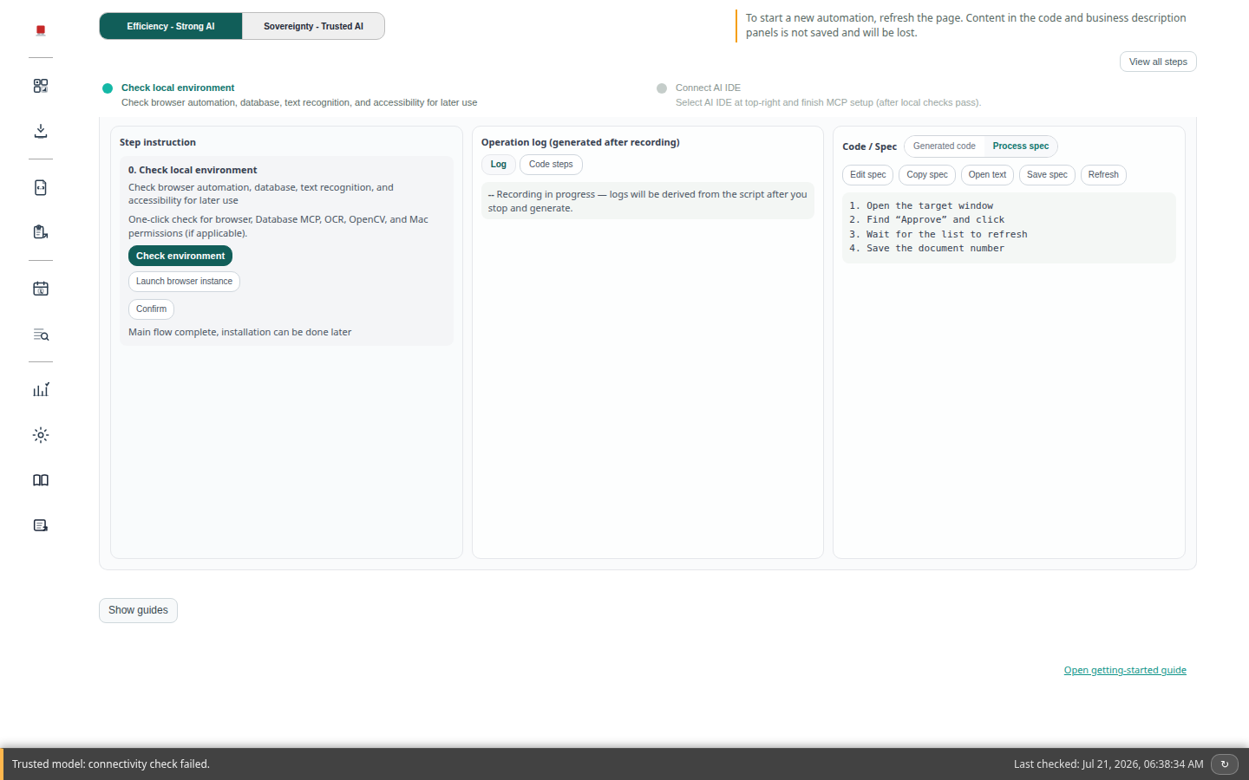Click the Edit spec button
This screenshot has height=780, width=1249.
(x=868, y=175)
